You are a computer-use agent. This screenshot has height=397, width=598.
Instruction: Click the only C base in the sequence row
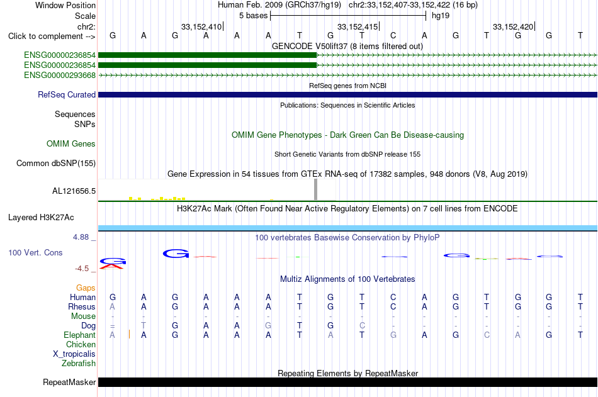(393, 35)
